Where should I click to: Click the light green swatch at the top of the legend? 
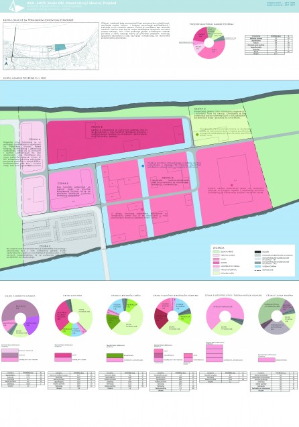217,252
